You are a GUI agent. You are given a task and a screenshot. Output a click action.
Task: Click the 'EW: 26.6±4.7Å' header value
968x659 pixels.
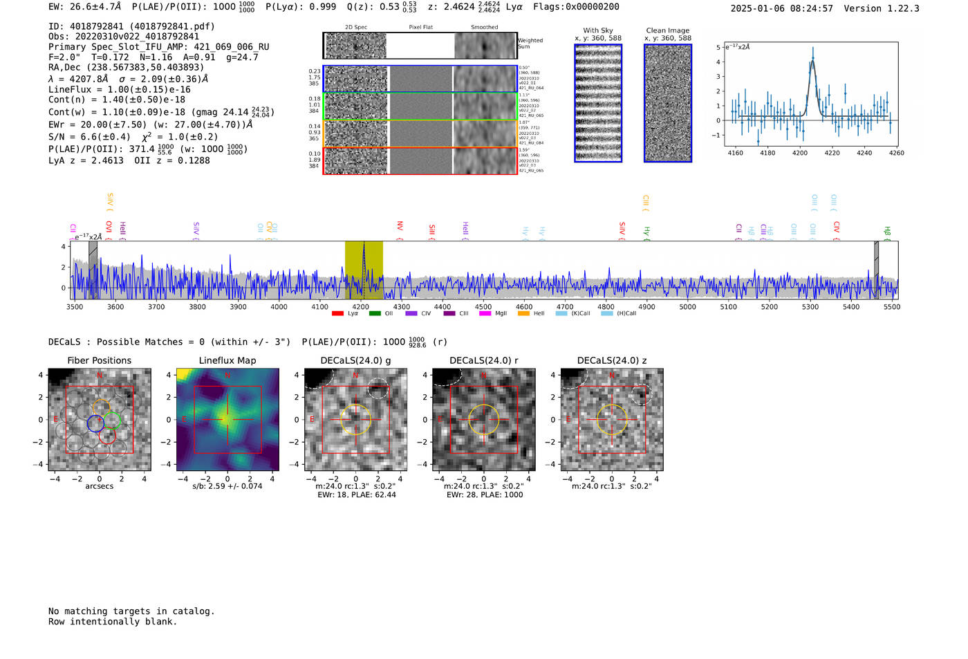coord(85,6)
